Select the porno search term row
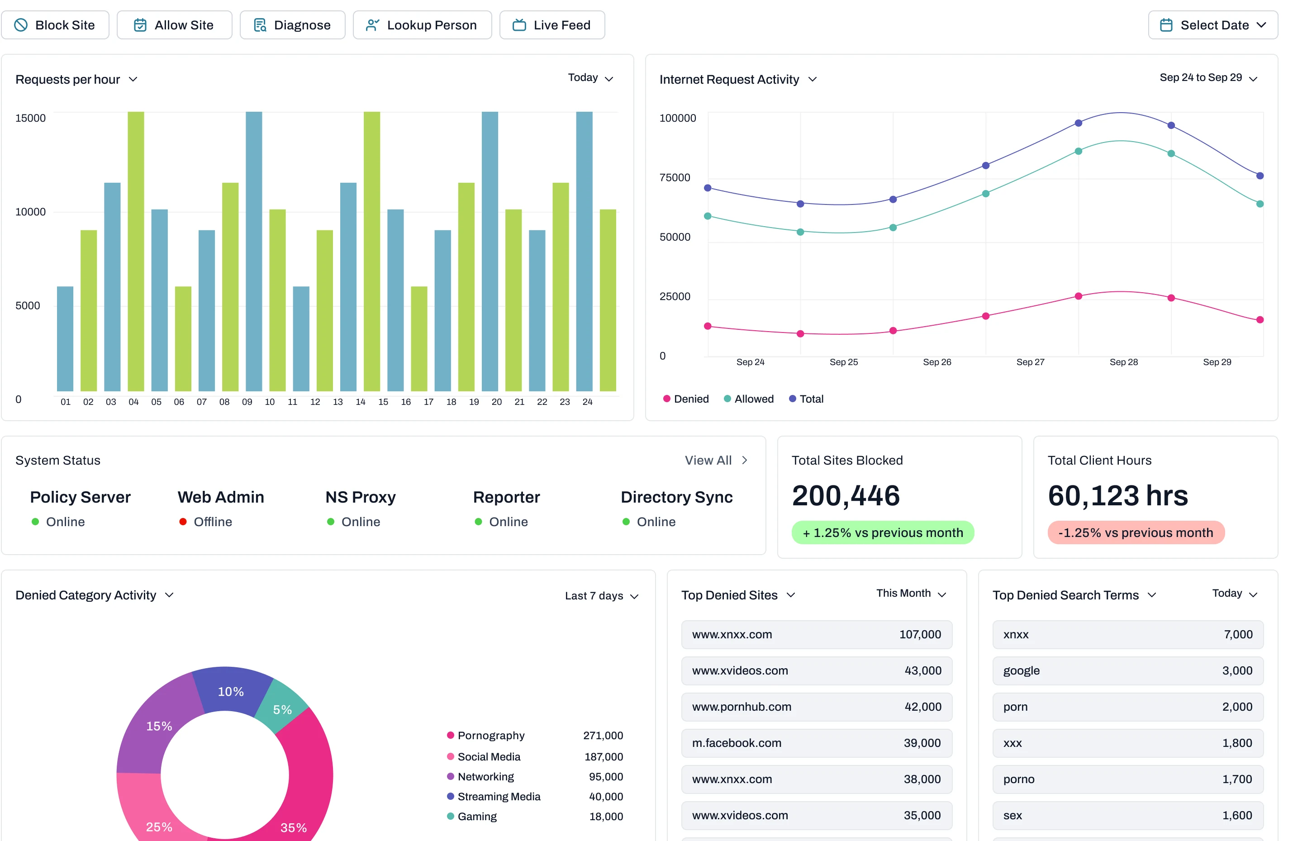The image size is (1293, 841). (1128, 779)
